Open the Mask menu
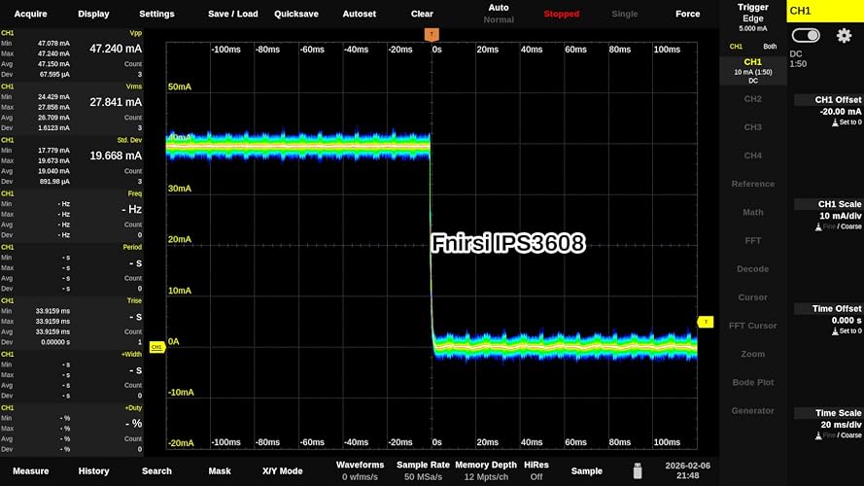 (x=220, y=471)
